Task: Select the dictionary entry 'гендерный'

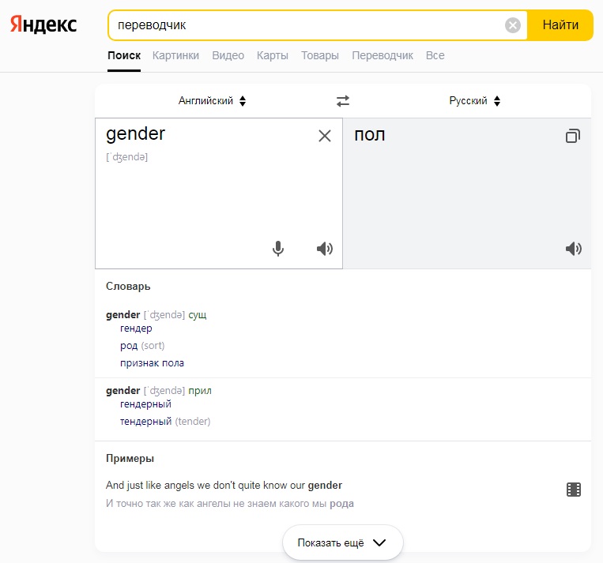Action: [x=145, y=404]
